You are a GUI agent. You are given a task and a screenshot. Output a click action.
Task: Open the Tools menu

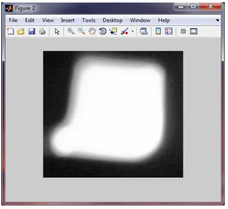point(88,20)
